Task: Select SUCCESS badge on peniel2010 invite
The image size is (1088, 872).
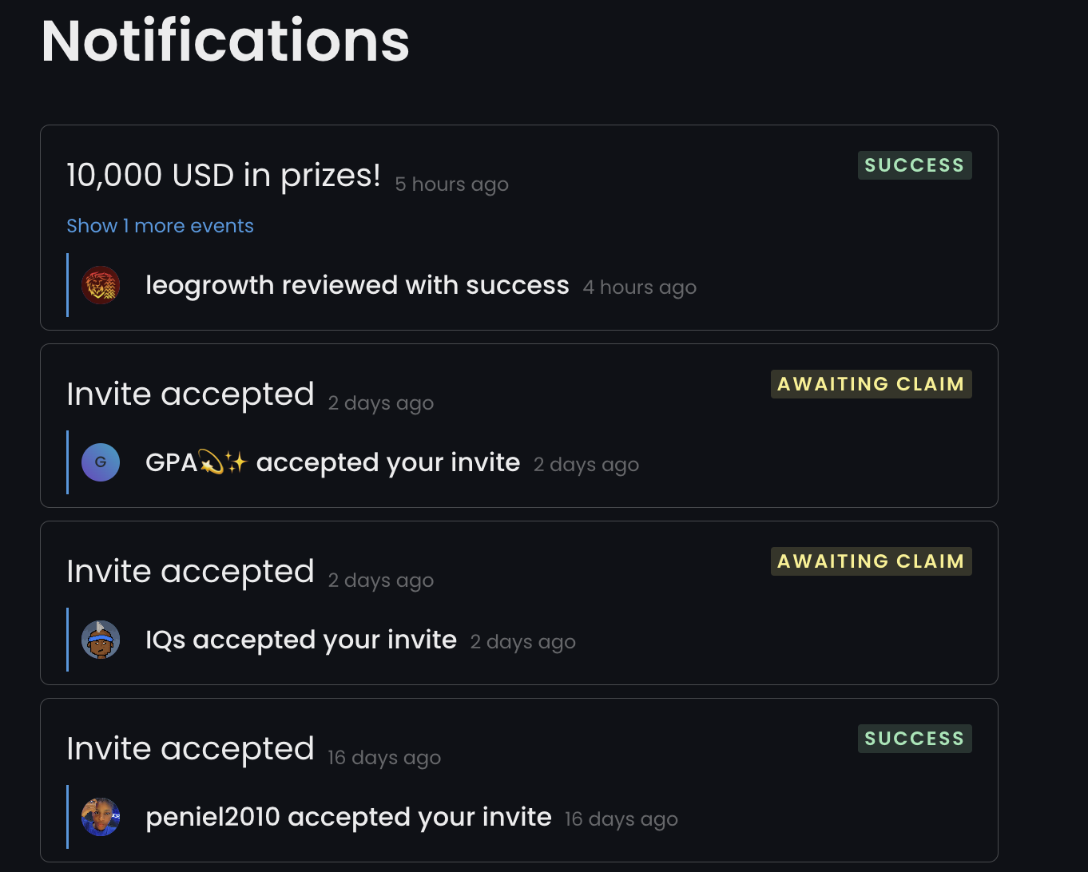Action: [x=915, y=739]
